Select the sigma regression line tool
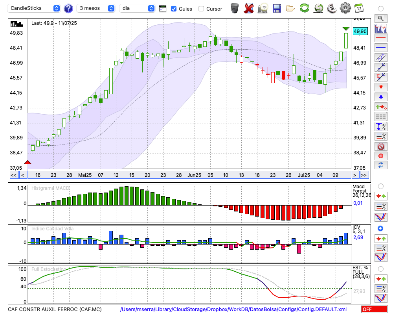 tap(381, 77)
